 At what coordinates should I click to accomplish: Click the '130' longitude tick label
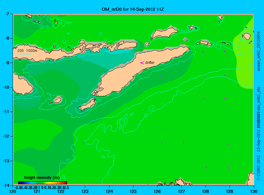(x=254, y=191)
